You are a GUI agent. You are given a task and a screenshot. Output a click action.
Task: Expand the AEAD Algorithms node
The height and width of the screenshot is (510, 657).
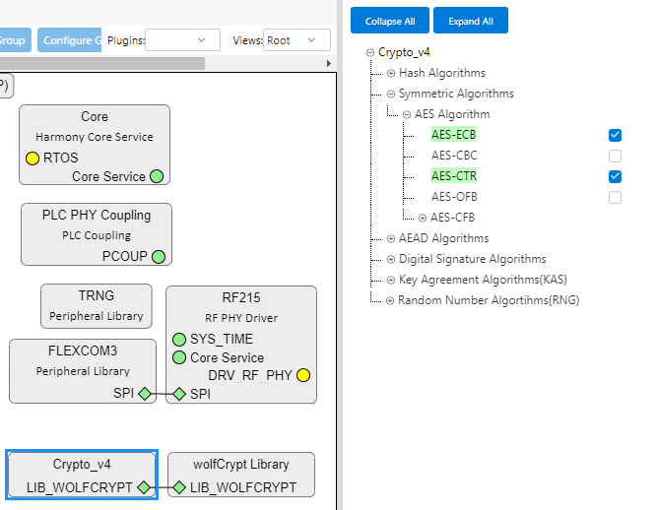tap(390, 238)
